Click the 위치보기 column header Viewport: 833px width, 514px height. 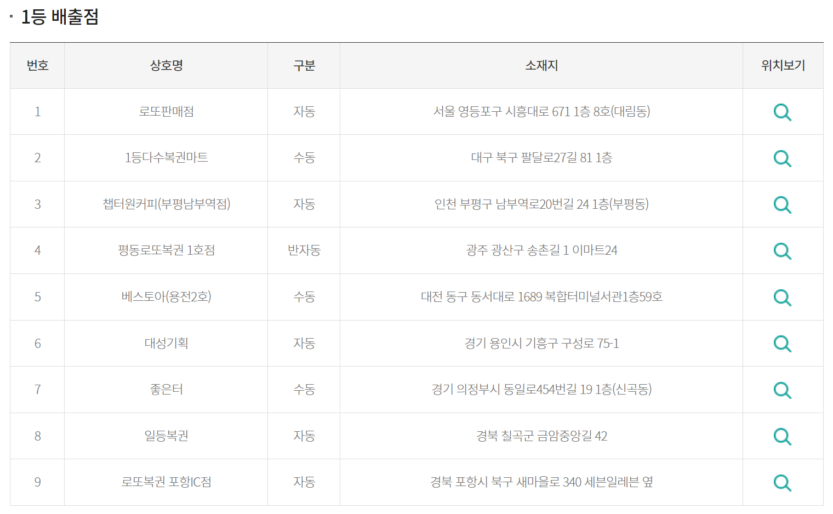pyautogui.click(x=783, y=65)
